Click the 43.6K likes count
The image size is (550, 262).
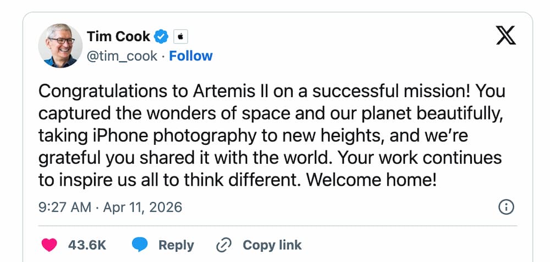click(87, 244)
